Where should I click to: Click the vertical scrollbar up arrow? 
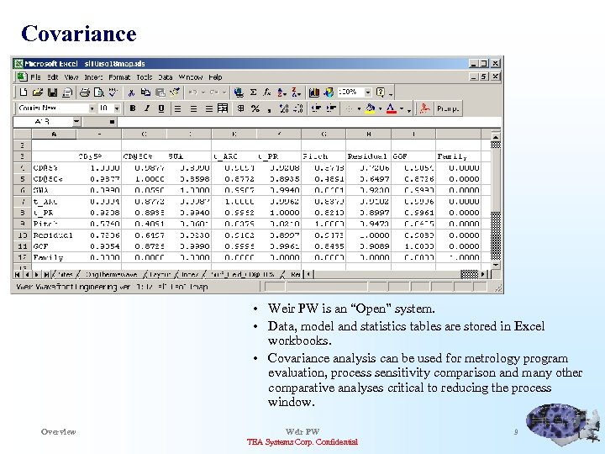pos(496,137)
